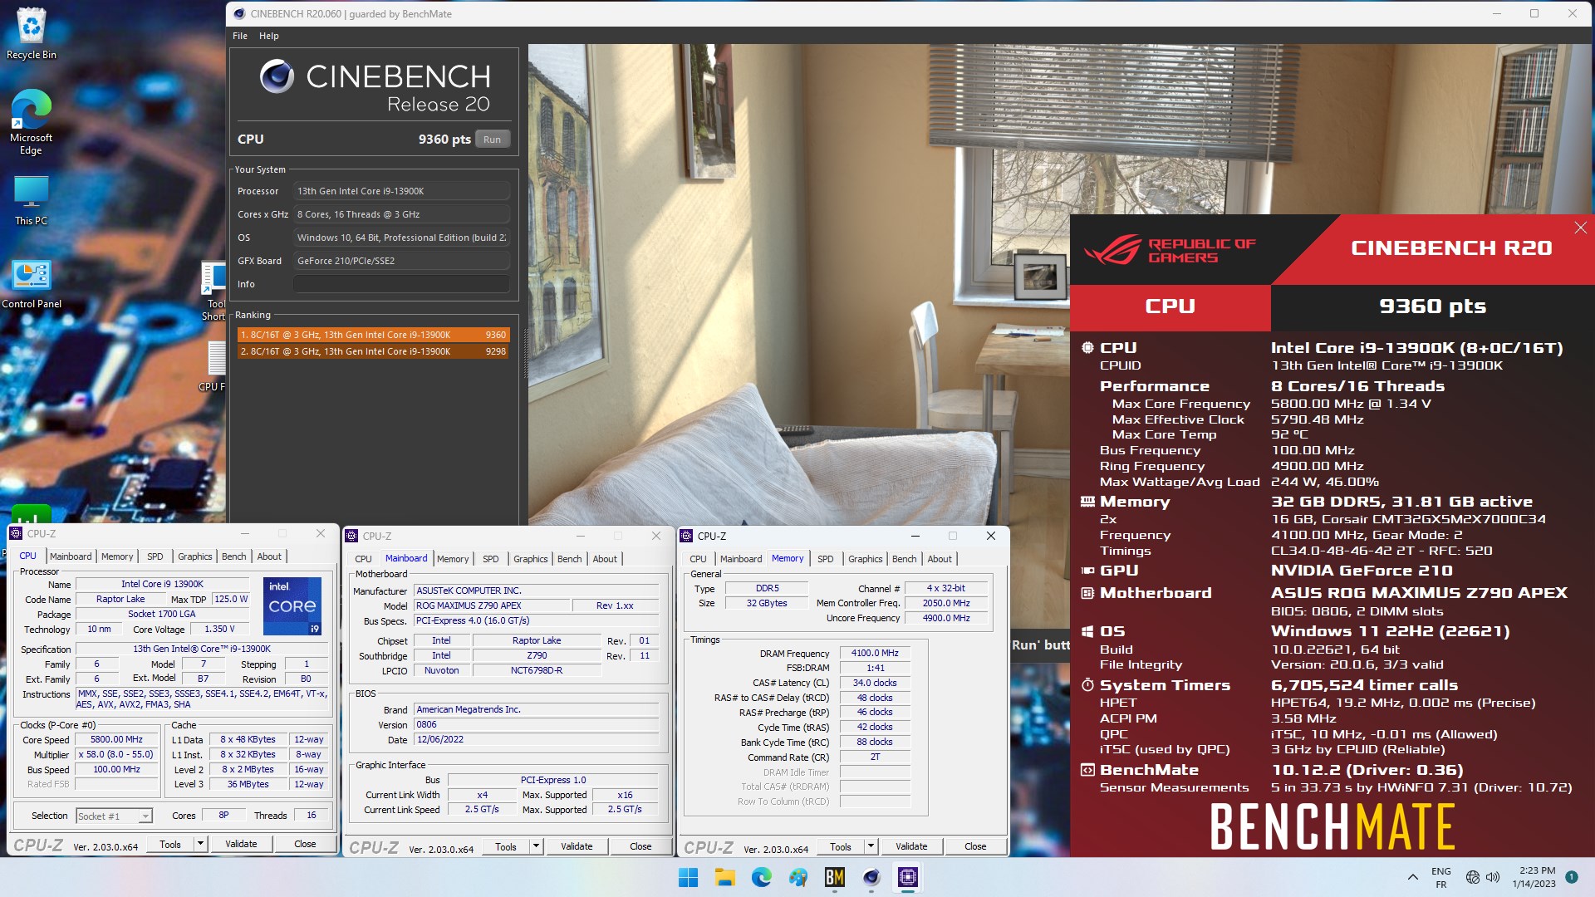Open Edge browser from the taskbar

click(761, 877)
